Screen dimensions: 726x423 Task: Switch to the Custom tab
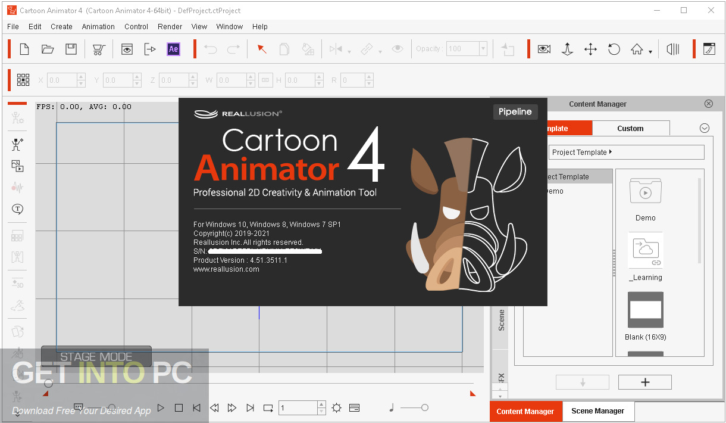(x=631, y=128)
